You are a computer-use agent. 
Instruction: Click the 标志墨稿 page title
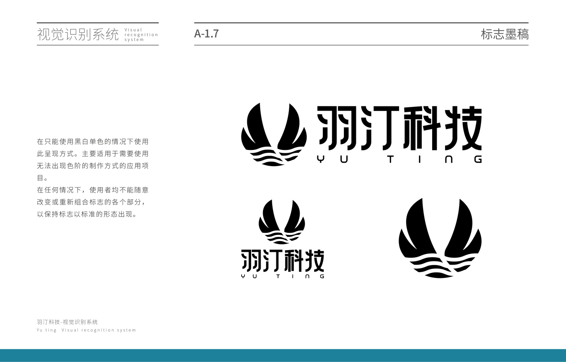(x=505, y=34)
